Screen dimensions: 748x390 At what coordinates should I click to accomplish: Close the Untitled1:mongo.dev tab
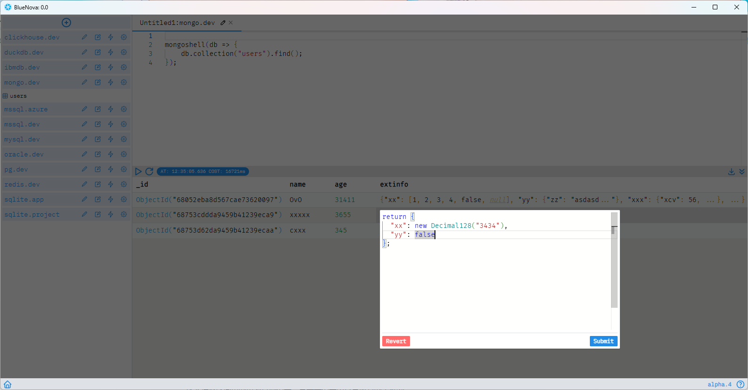(231, 23)
